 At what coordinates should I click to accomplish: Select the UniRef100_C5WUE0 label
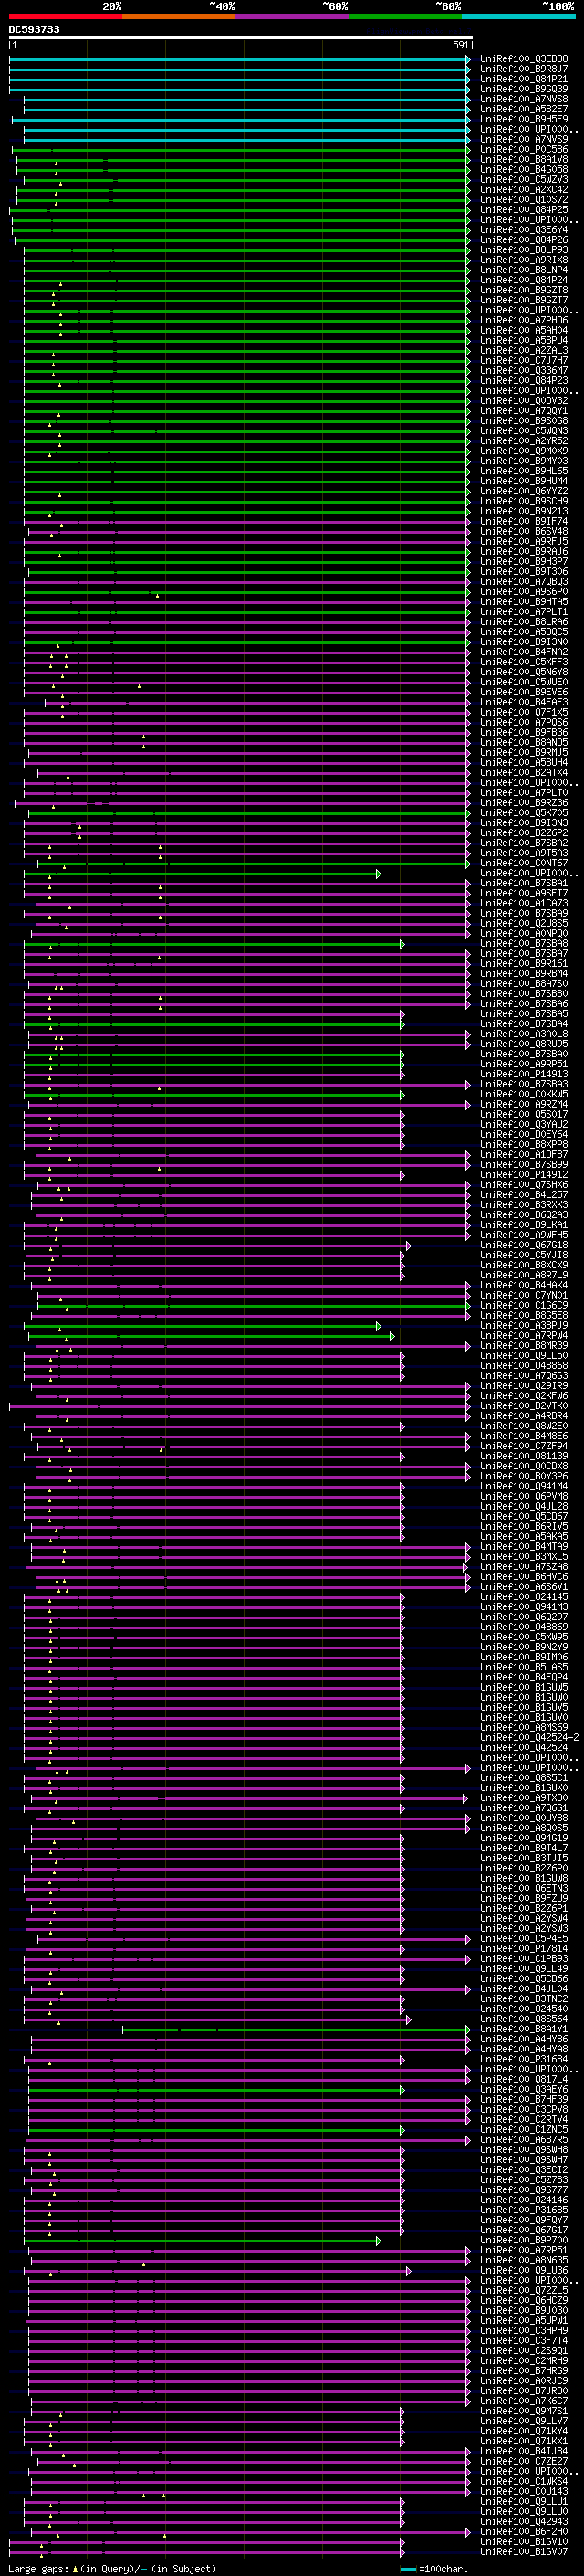524,682
